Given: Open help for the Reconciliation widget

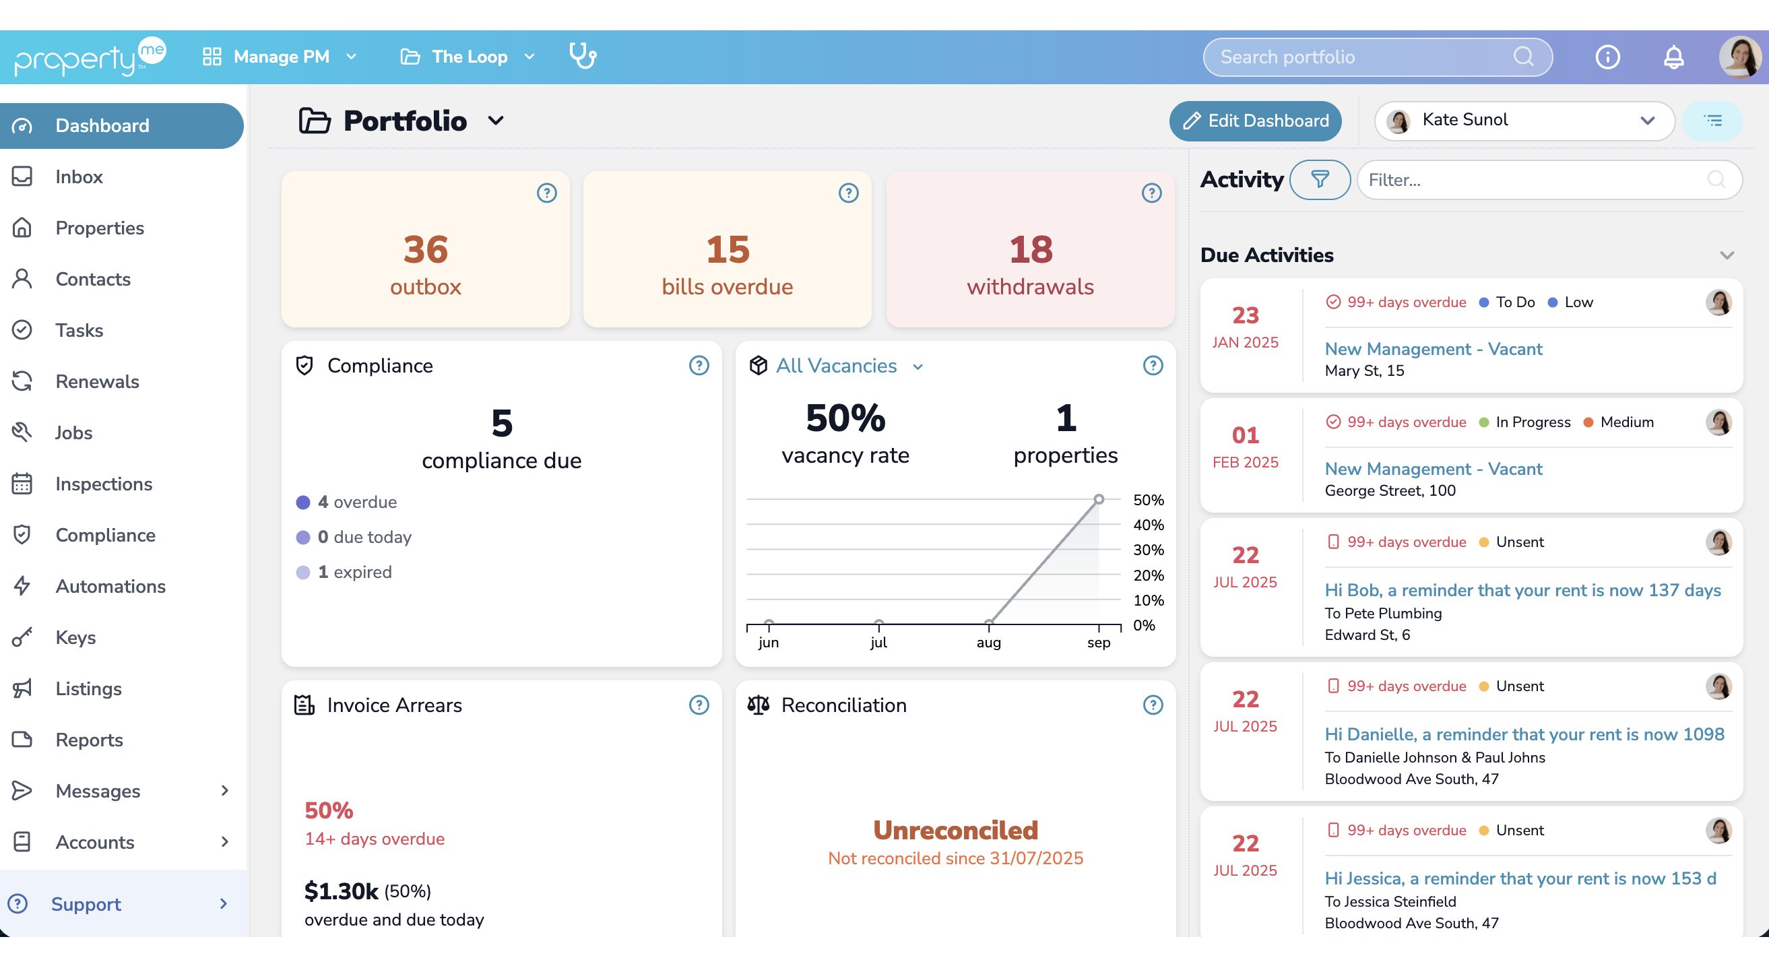Looking at the screenshot, I should (1153, 705).
